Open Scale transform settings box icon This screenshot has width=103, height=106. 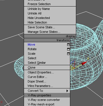(x=68, y=54)
